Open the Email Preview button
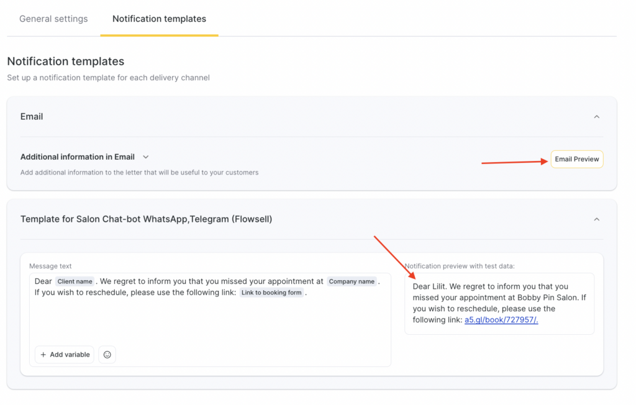Screen dimensions: 636x405 576,159
